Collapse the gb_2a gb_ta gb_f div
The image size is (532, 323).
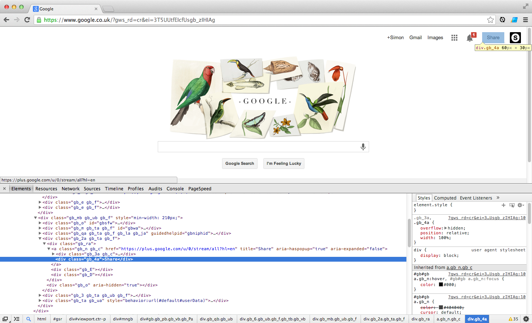[40, 239]
